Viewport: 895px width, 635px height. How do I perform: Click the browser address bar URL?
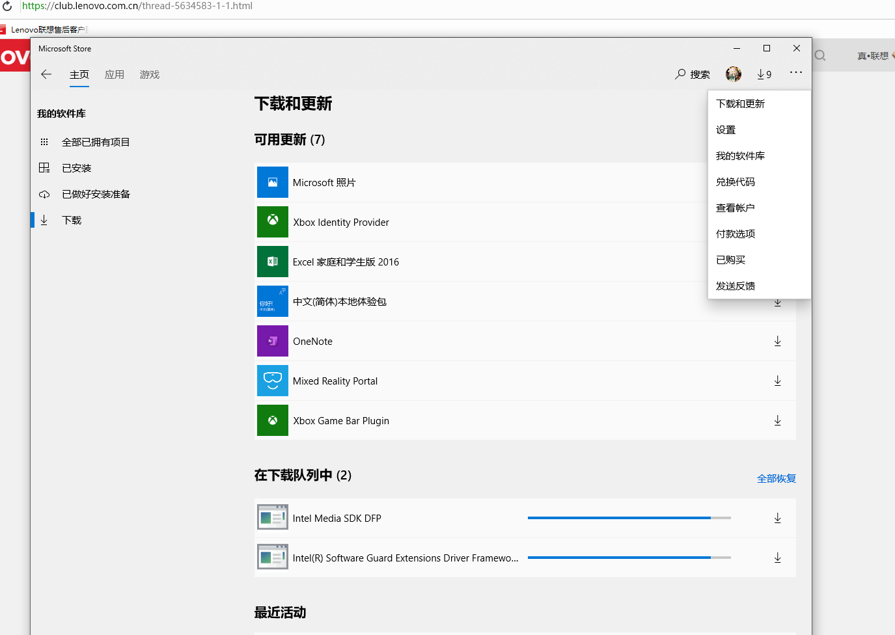pos(137,6)
